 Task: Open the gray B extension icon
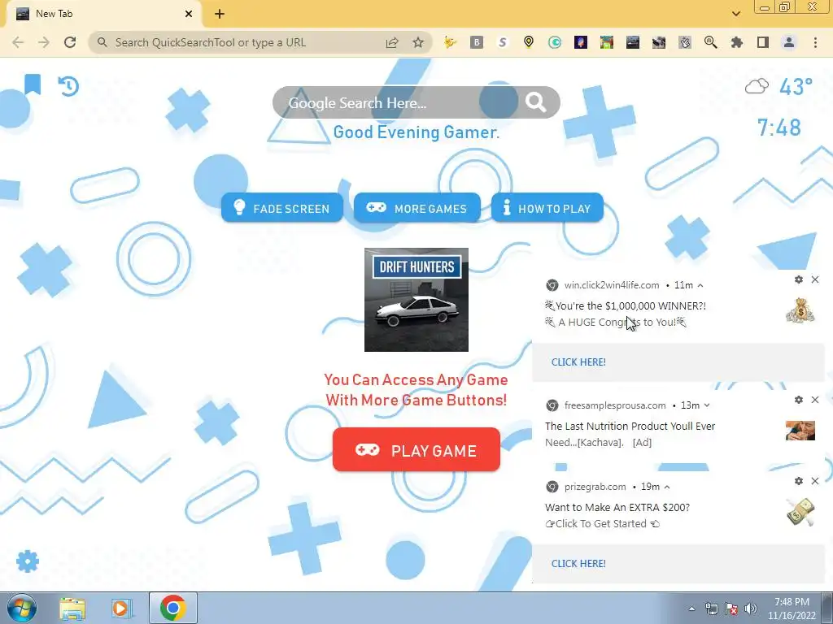click(x=477, y=42)
